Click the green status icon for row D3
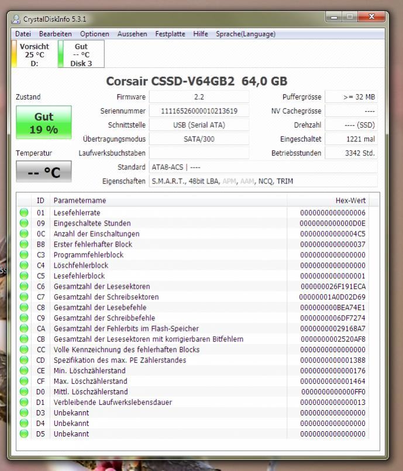This screenshot has width=403, height=471. click(x=24, y=412)
